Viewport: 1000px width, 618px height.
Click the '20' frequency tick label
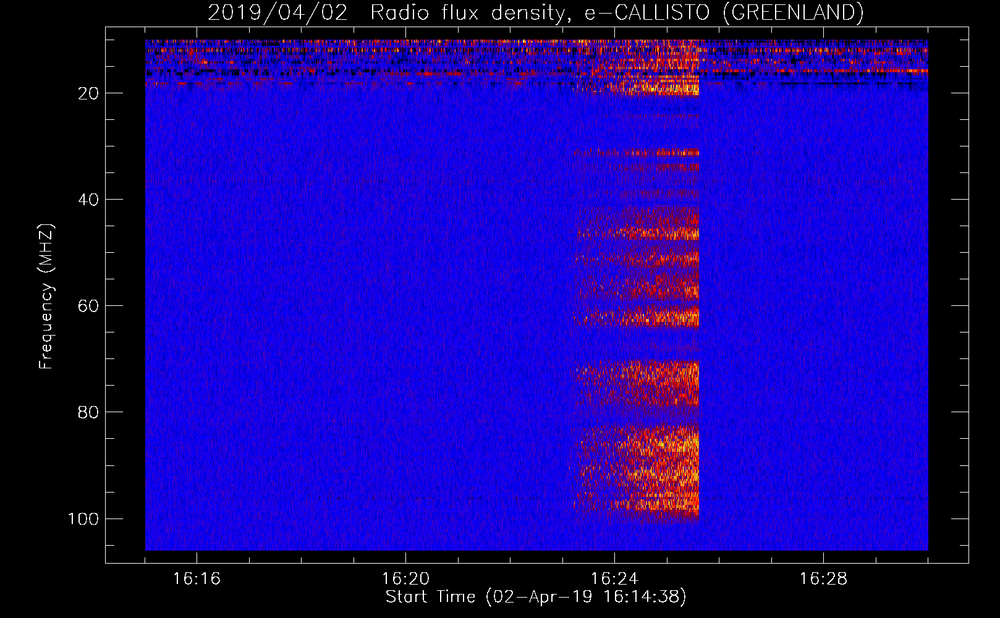click(x=88, y=93)
